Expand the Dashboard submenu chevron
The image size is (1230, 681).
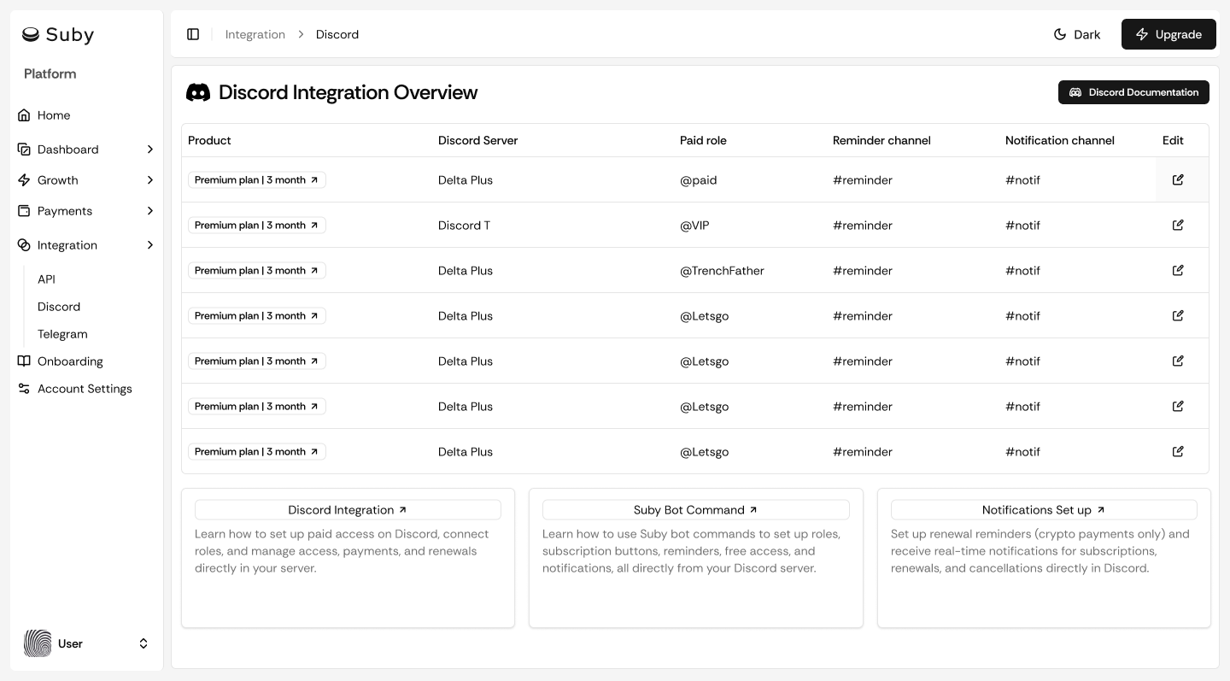150,150
